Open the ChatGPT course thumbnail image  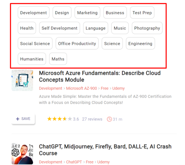pyautogui.click(x=22, y=154)
